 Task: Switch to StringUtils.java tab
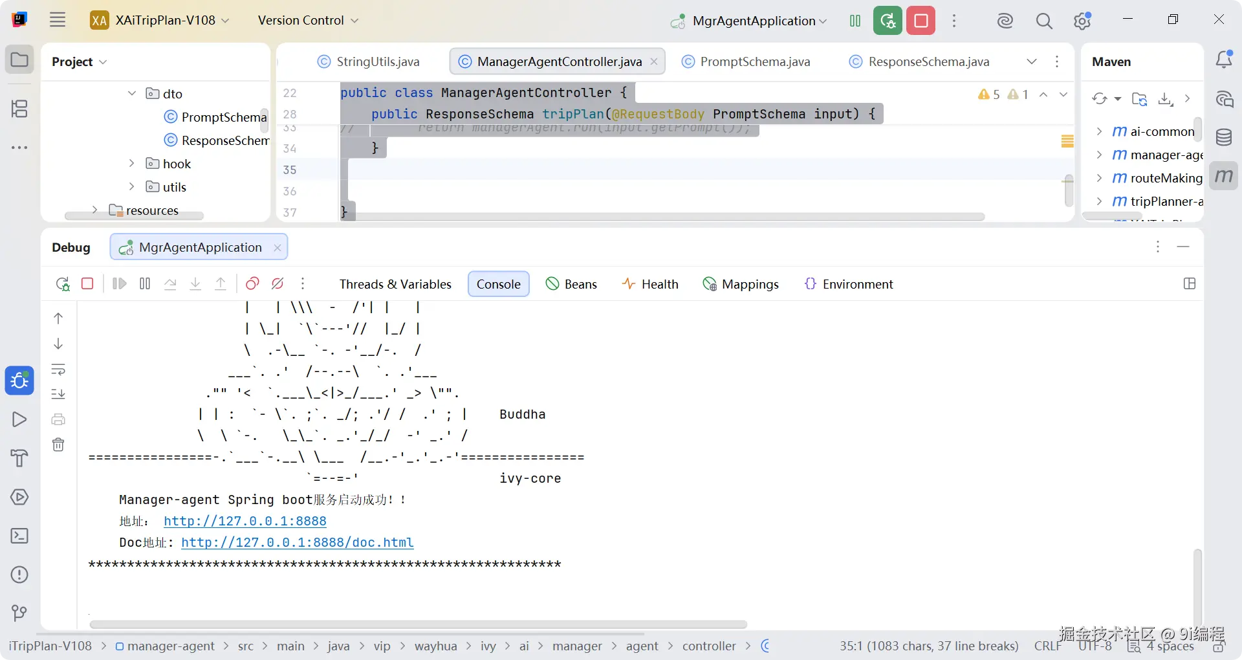pyautogui.click(x=369, y=61)
